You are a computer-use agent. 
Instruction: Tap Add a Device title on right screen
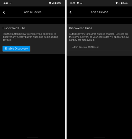click(99, 12)
